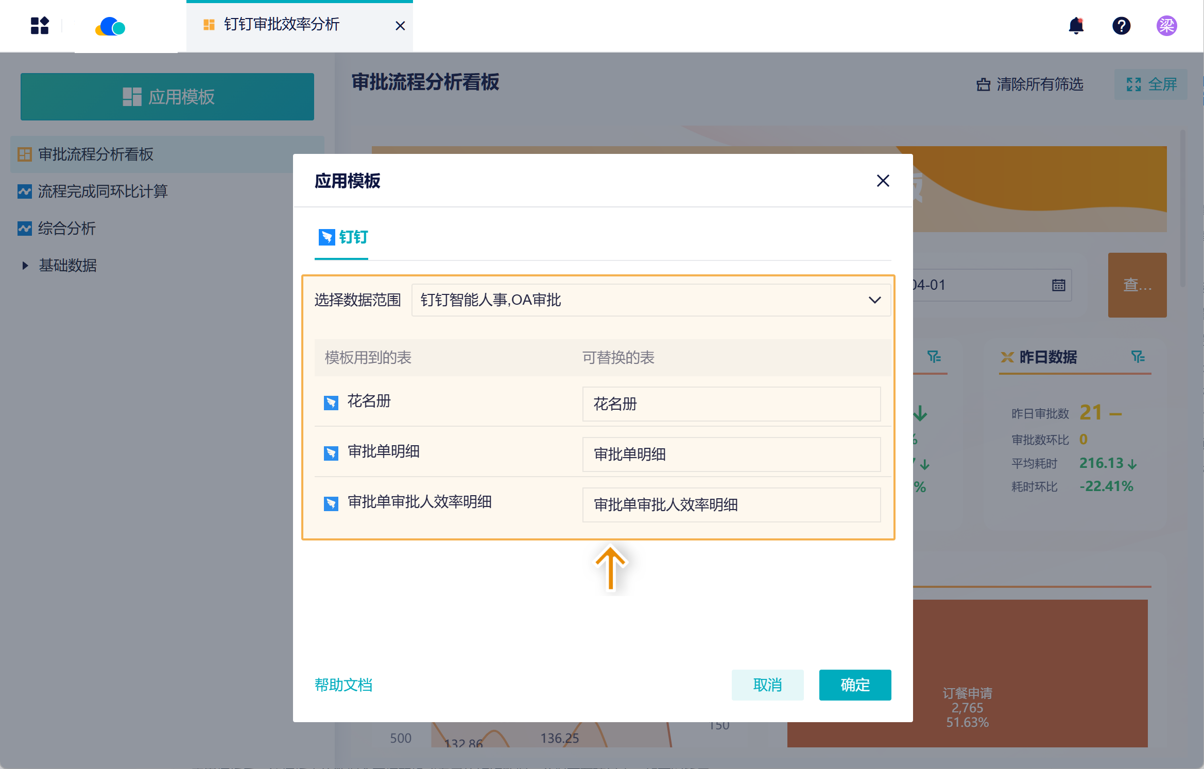Image resolution: width=1204 pixels, height=769 pixels.
Task: Expand the 基础数据 tree node
Action: [x=25, y=265]
